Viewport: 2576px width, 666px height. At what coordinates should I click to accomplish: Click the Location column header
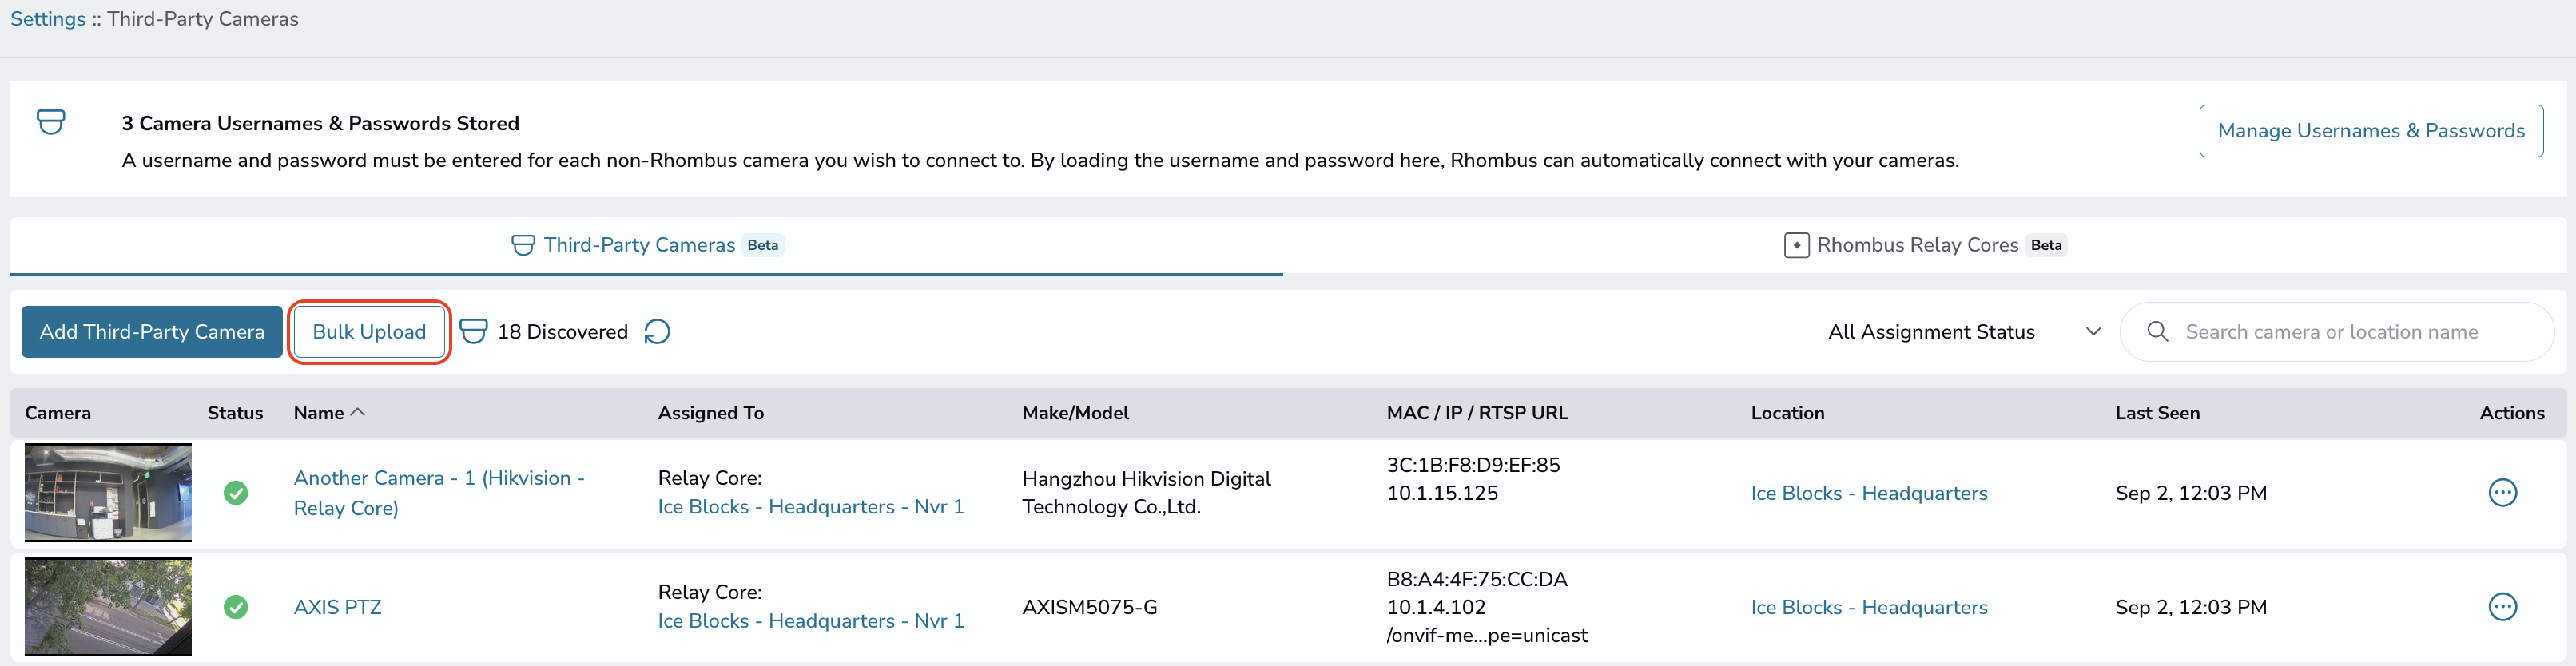point(1787,413)
